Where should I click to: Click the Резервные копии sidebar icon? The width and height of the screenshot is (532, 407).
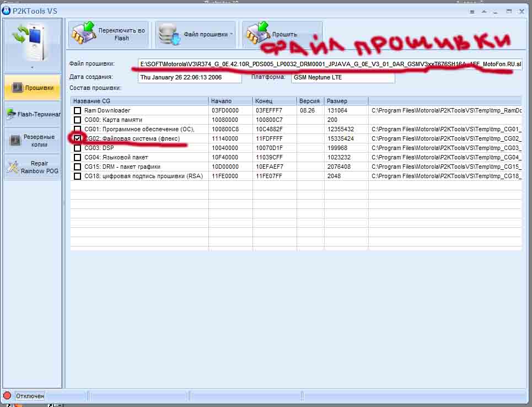pos(15,140)
